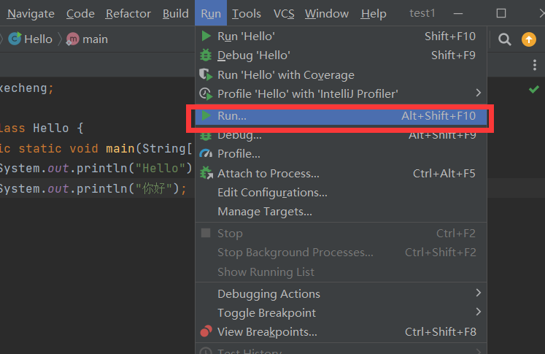545x354 pixels.
Task: Select Attach to Process…
Action: (x=268, y=173)
